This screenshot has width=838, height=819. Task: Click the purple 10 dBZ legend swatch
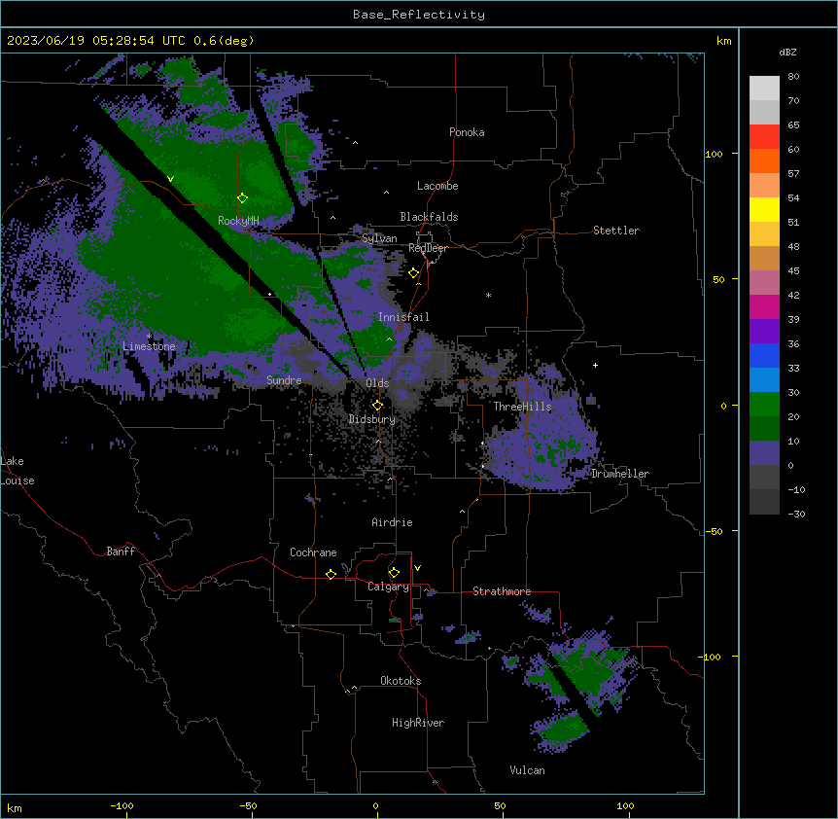click(x=764, y=453)
